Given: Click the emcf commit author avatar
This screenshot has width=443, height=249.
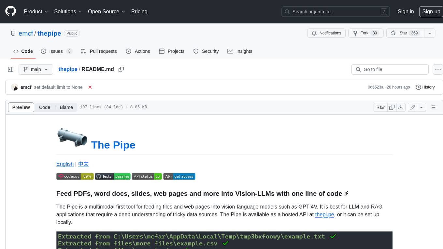Looking at the screenshot, I should pyautogui.click(x=14, y=87).
